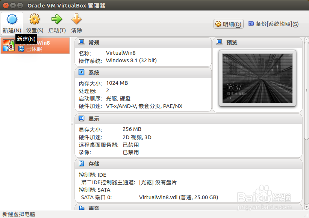309x218 pixels.
Task: Click the 系统 section chip icon
Action: point(82,72)
